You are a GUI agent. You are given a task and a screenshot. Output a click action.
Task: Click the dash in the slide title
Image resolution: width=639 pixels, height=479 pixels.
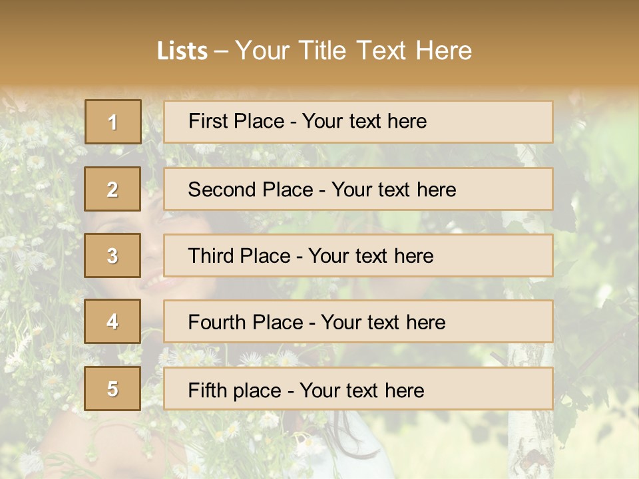222,51
